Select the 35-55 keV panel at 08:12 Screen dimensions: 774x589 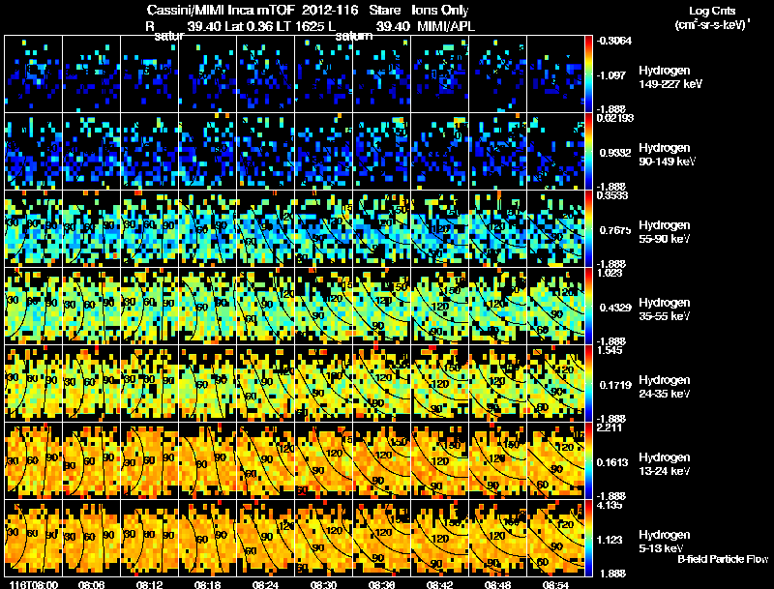tap(150, 306)
